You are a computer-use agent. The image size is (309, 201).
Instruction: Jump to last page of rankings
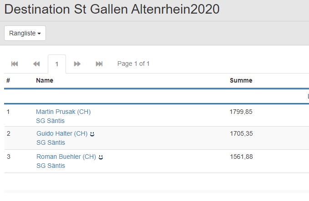coord(99,64)
